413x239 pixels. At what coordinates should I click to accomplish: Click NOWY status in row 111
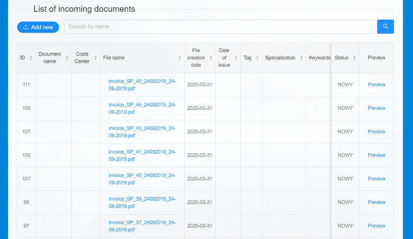(345, 85)
